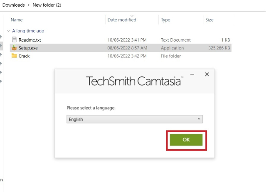Image resolution: width=266 pixels, height=192 pixels.
Task: Click the Readme.txt text document icon
Action: tap(14, 40)
